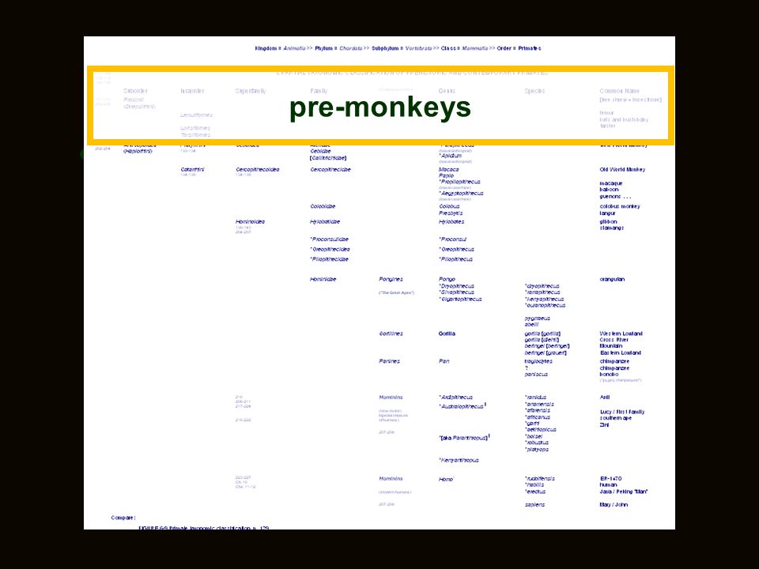
Task: Click the 'Old World Monkey' common name
Action: (x=622, y=169)
